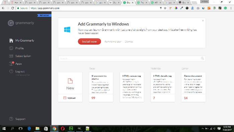Close the Add Grammarly to Windows banner
The width and height of the screenshot is (234, 132).
(x=203, y=21)
